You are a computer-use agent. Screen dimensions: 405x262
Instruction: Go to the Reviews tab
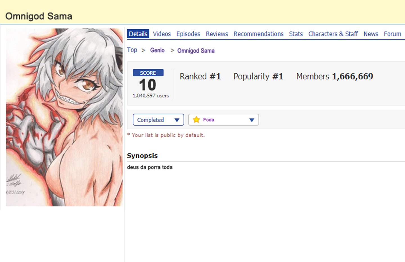pyautogui.click(x=217, y=34)
